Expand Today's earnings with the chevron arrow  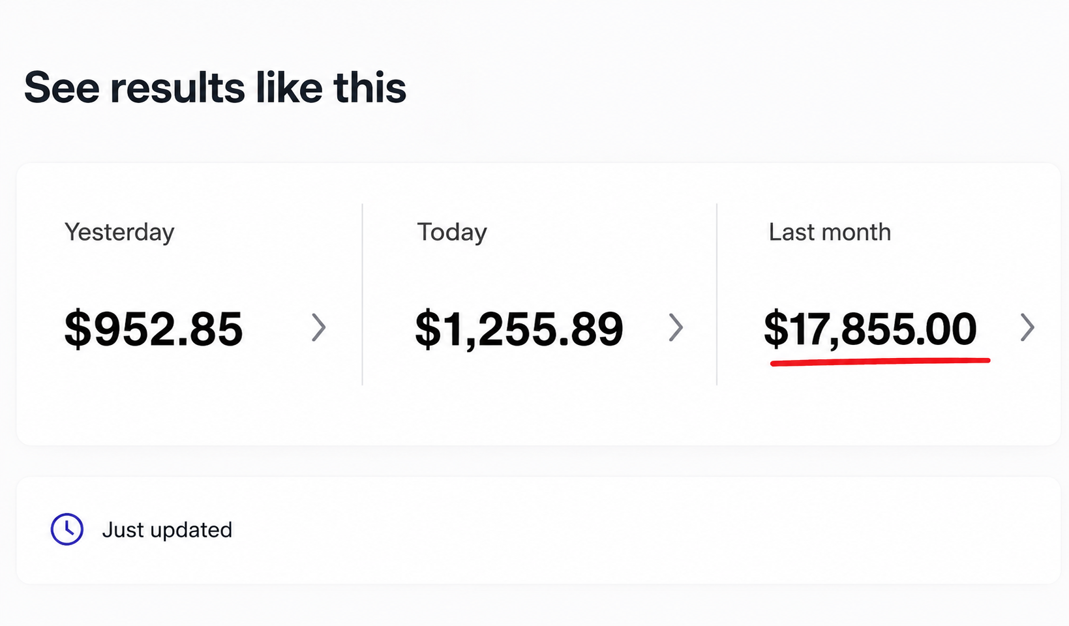tap(676, 327)
